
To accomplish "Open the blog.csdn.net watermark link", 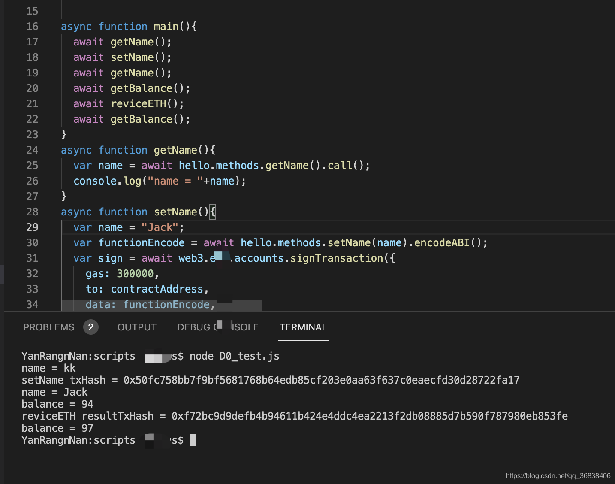I will (558, 475).
